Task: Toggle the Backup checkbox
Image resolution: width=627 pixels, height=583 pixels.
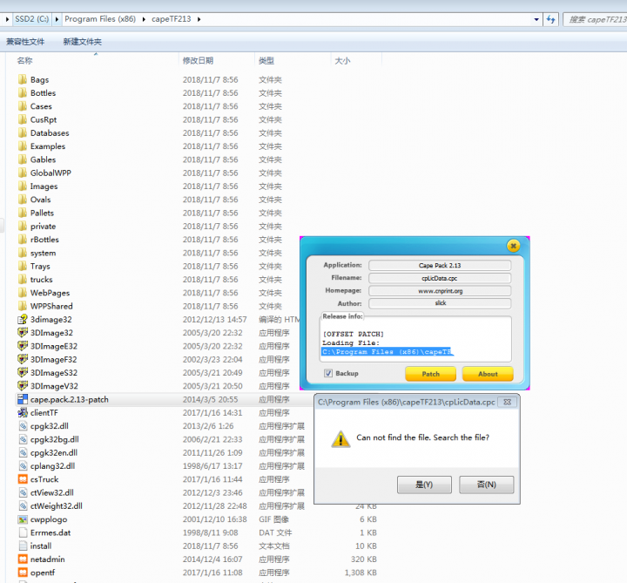Action: click(x=327, y=373)
